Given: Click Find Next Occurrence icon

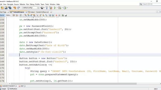Looking at the screenshot, I should [x=31, y=15].
